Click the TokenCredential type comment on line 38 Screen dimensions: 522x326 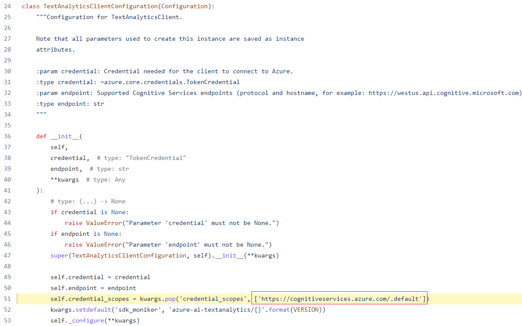[156, 157]
